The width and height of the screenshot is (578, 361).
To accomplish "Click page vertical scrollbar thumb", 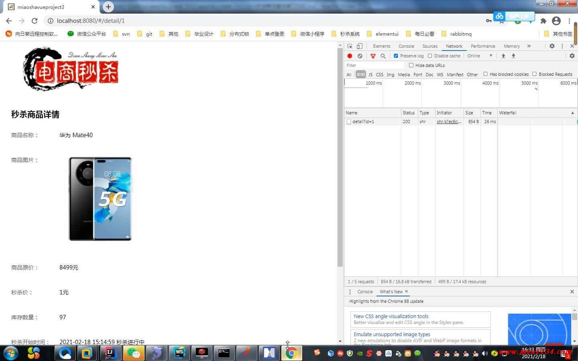I will coord(340,158).
